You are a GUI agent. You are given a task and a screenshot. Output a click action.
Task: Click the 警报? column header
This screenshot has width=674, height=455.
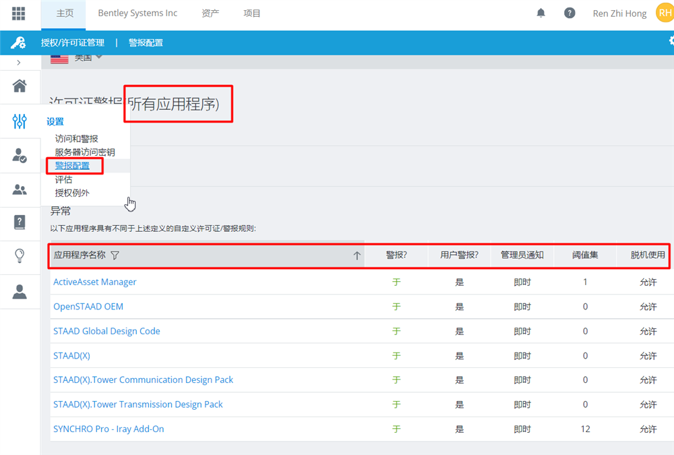(x=396, y=255)
